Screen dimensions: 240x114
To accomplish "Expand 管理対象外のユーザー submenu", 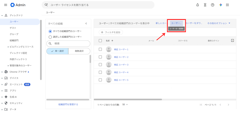I will coord(8,66).
